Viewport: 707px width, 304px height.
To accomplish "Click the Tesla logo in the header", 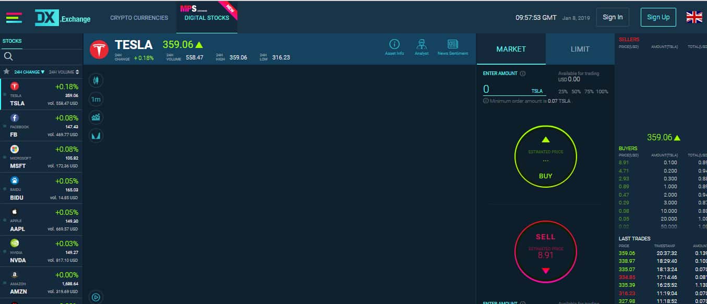I will pos(99,50).
